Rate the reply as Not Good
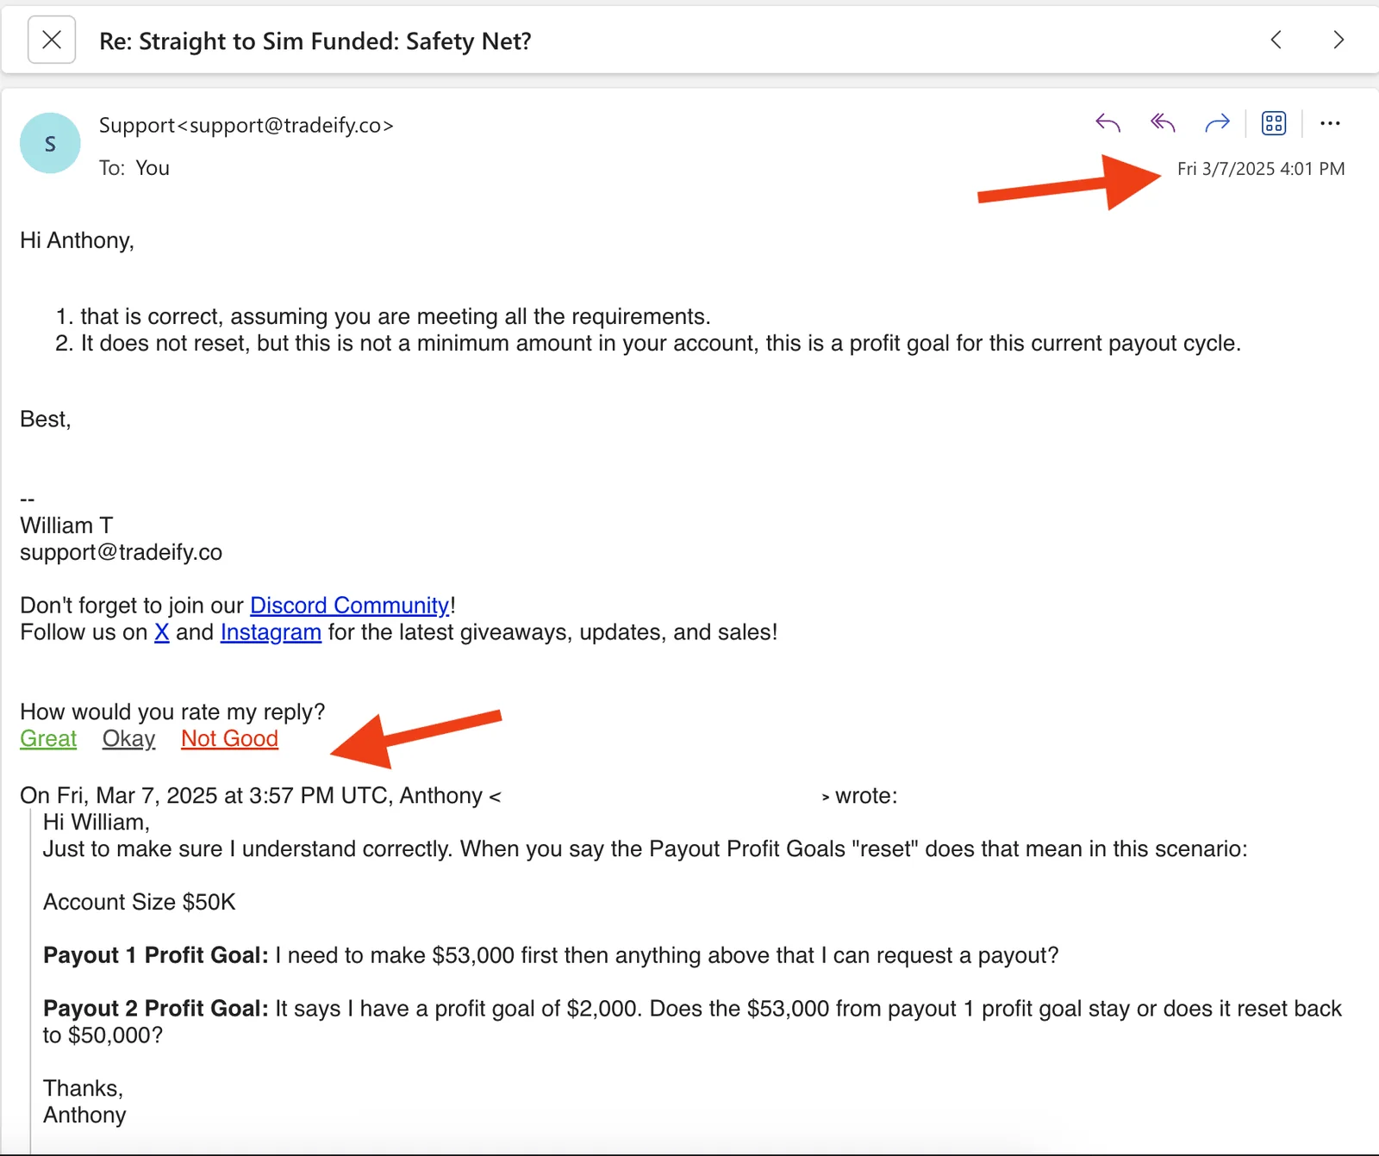The width and height of the screenshot is (1379, 1156). (229, 738)
